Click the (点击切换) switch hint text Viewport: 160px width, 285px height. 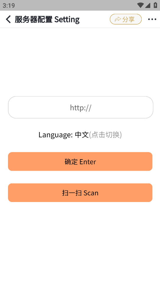(x=105, y=135)
